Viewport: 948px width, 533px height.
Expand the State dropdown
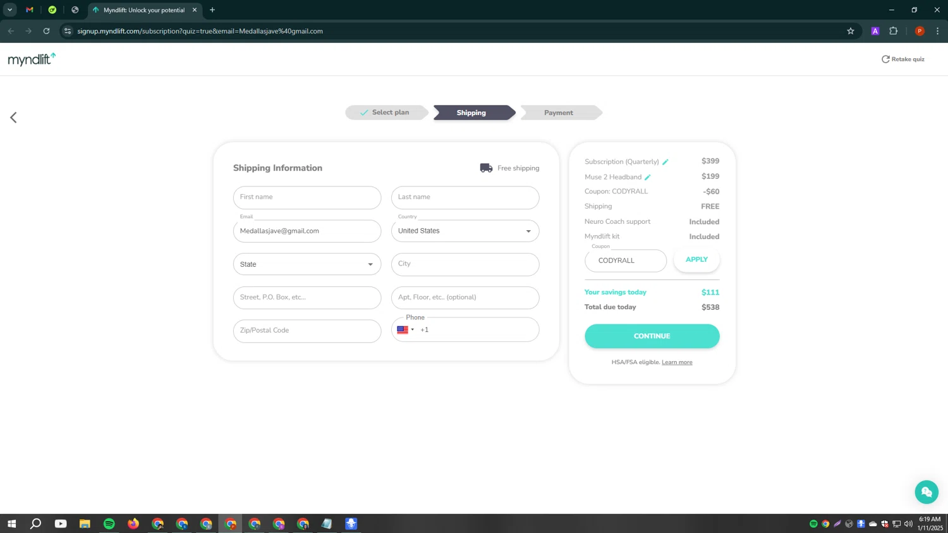[307, 264]
